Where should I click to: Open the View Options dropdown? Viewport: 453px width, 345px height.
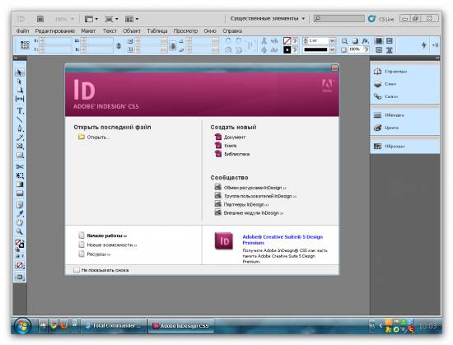91,19
